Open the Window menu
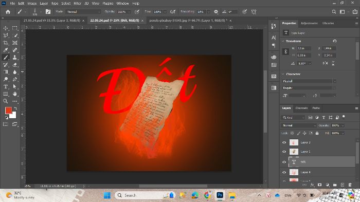 tap(122, 4)
